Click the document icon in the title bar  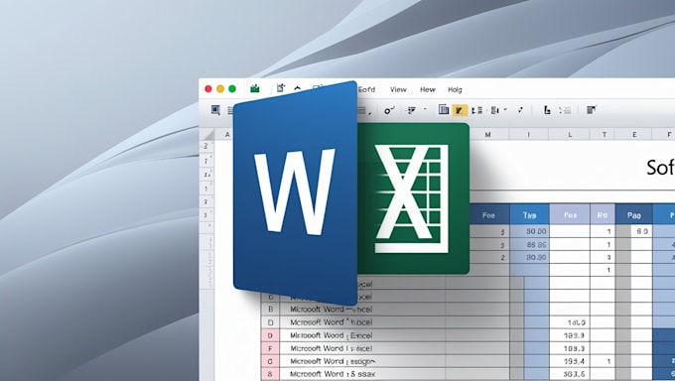(x=281, y=88)
